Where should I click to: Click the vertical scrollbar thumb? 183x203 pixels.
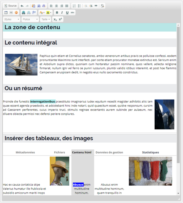coord(178,95)
